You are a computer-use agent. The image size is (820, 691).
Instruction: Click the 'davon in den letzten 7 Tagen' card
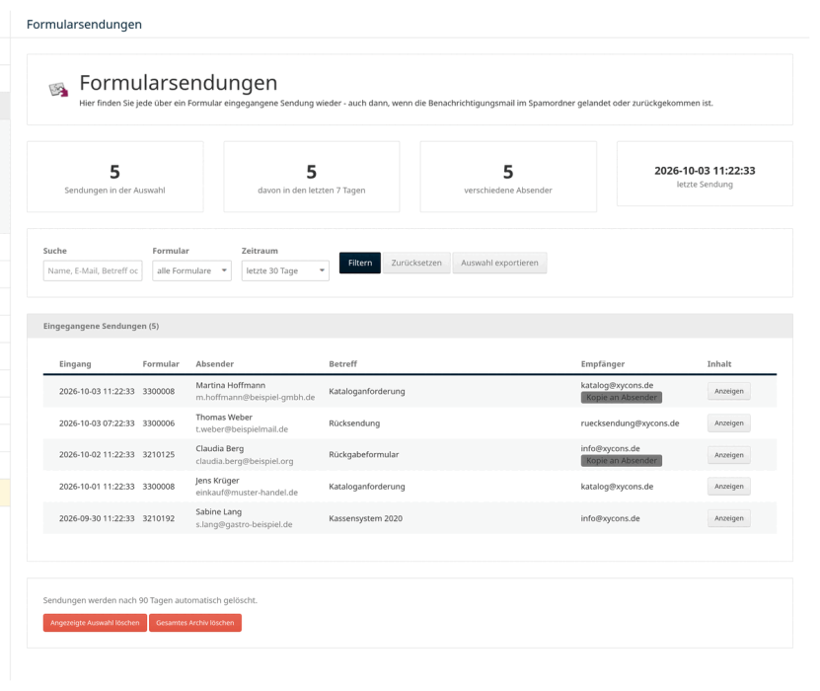click(x=312, y=177)
